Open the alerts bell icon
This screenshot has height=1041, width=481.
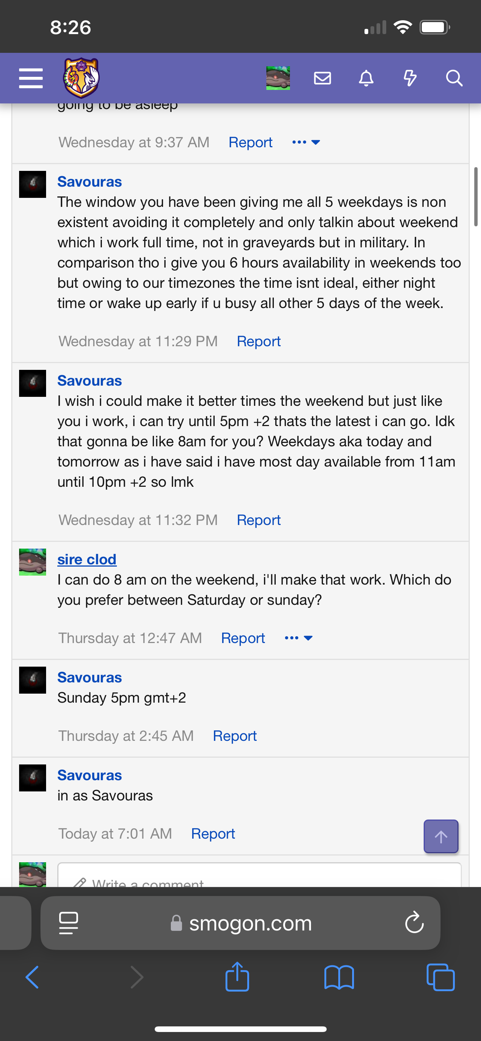(x=366, y=78)
